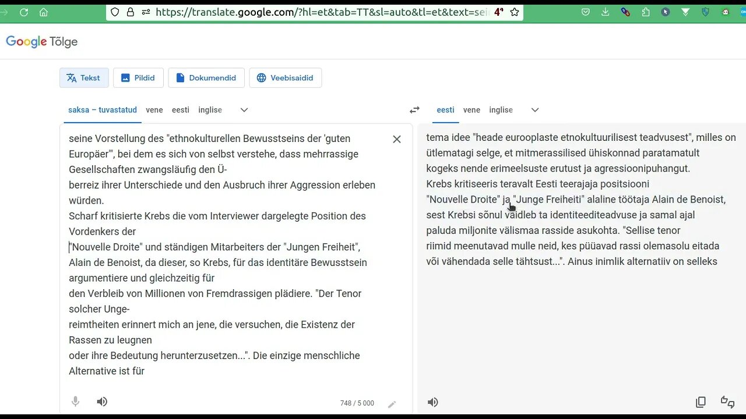Swap source and target languages

[414, 110]
